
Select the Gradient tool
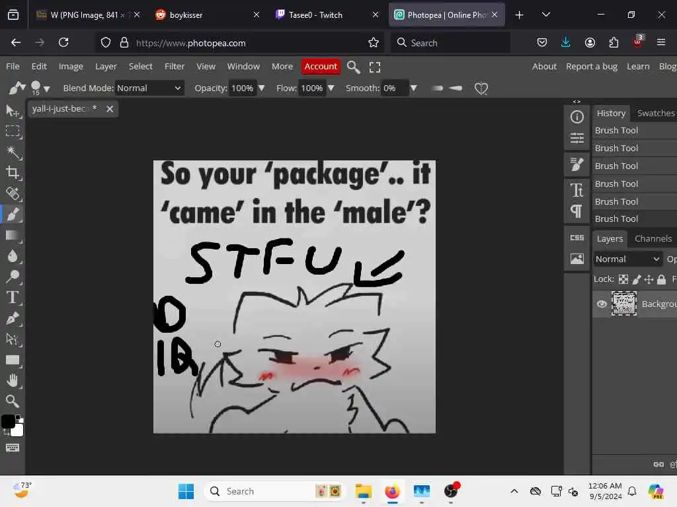(x=13, y=235)
